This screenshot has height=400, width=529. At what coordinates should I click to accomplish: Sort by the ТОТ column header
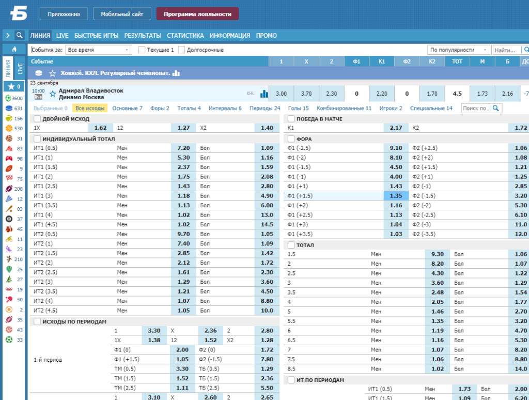[457, 61]
